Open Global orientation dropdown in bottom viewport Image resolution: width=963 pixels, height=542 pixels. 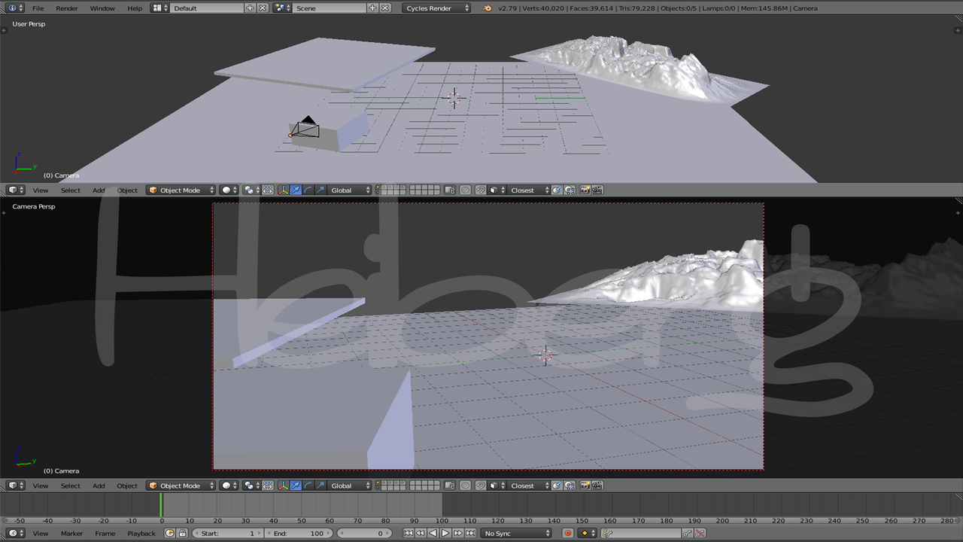351,486
